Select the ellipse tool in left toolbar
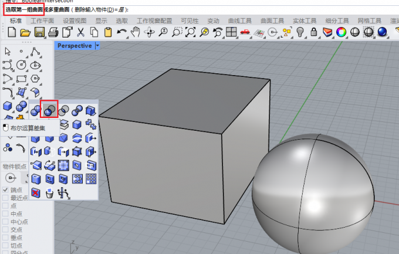399x254 pixels. tap(35, 66)
